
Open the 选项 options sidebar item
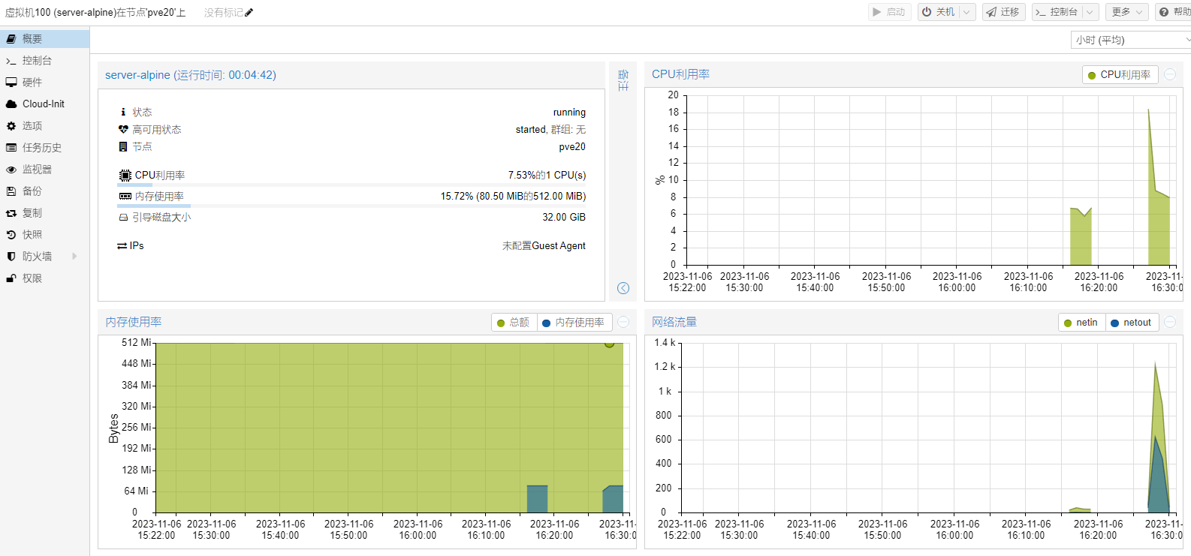(44, 126)
